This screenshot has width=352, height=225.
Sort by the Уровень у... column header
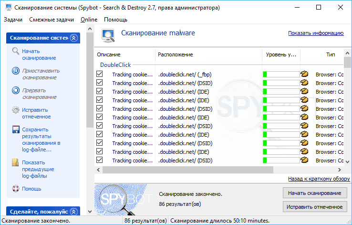click(281, 54)
